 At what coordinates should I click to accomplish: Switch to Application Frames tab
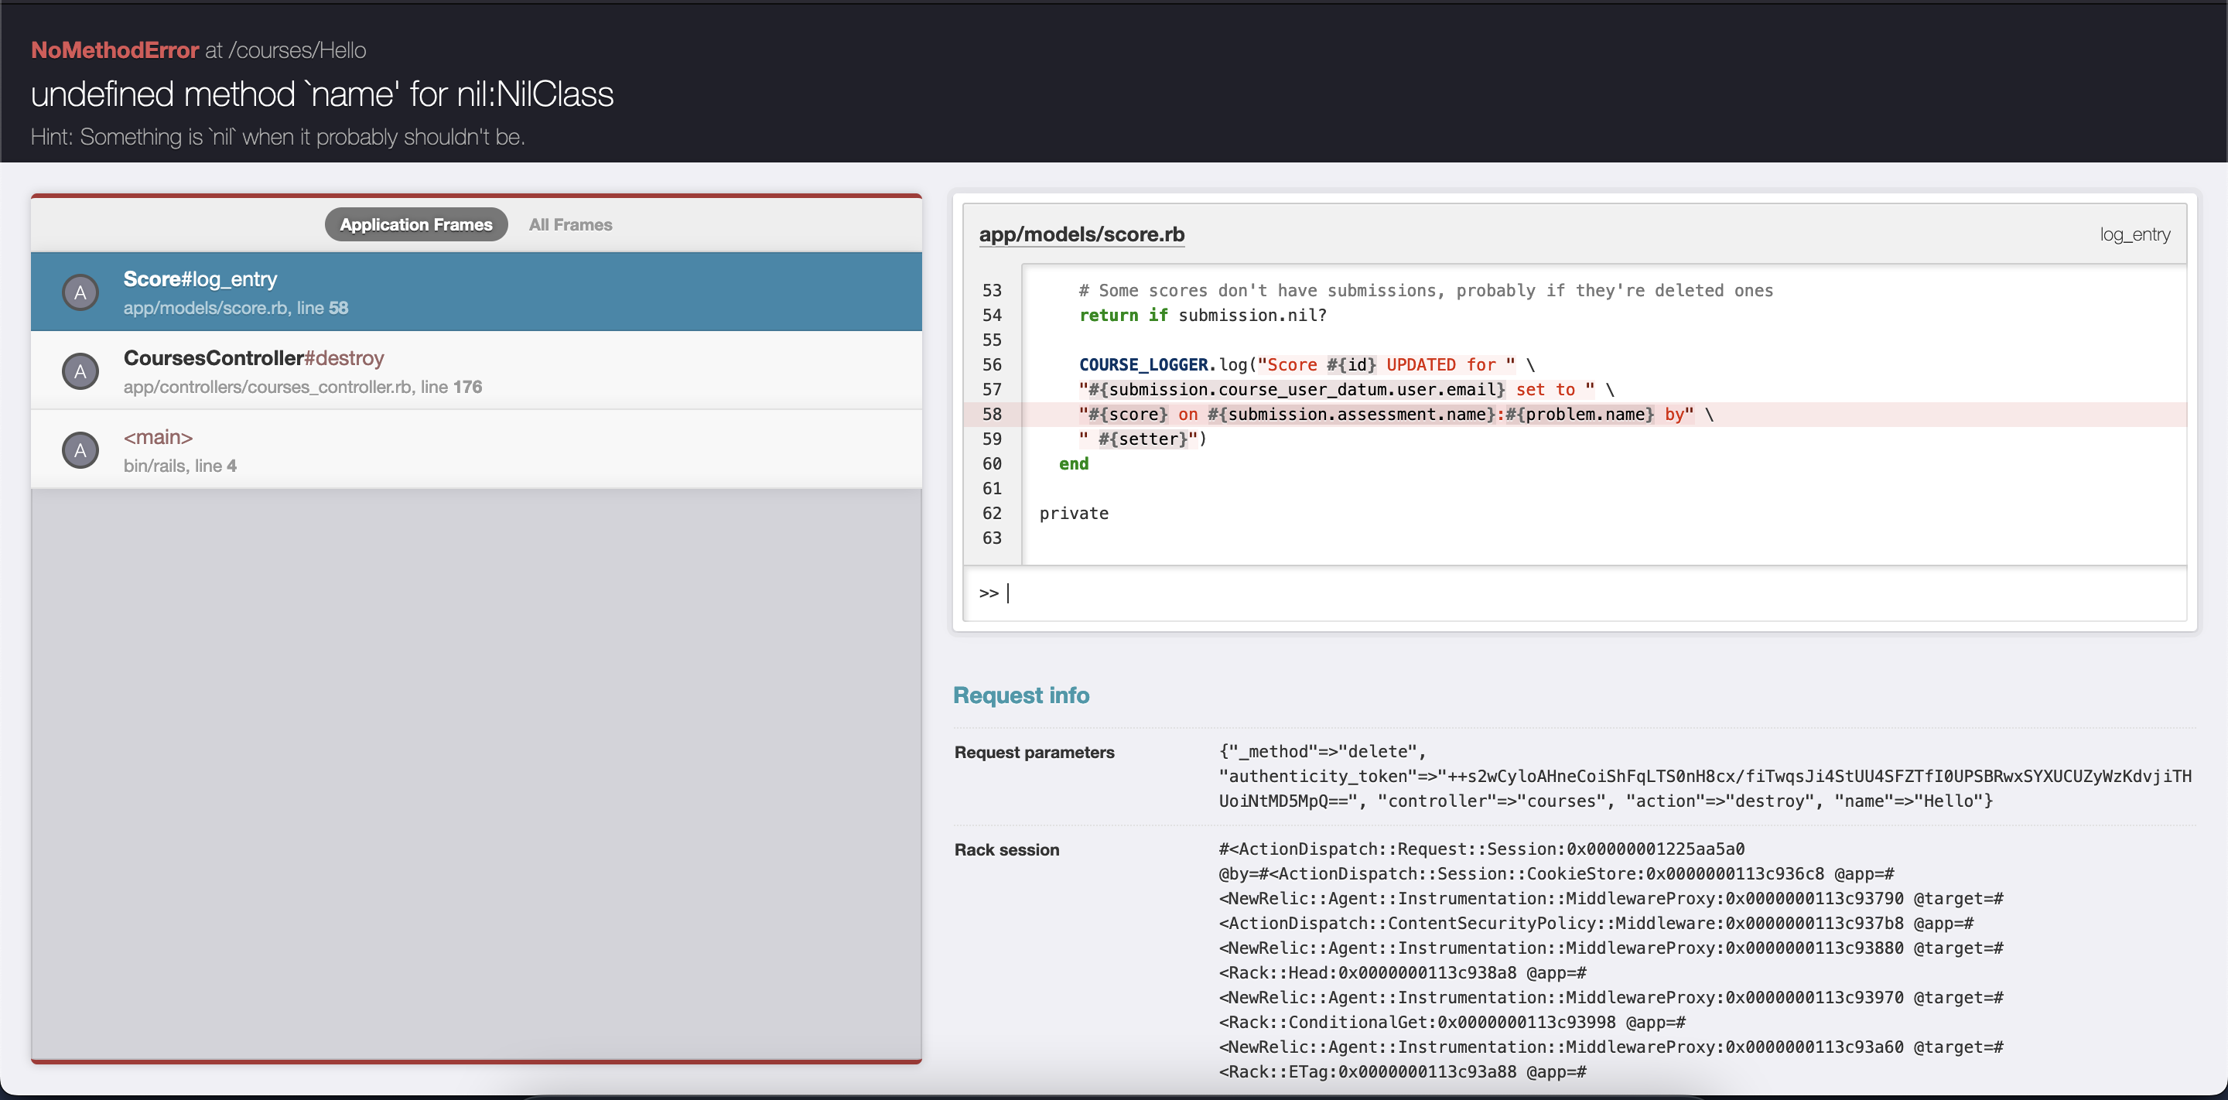point(416,225)
